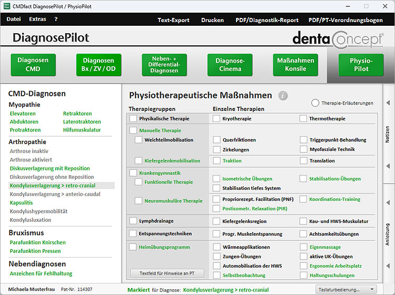395x295 pixels.
Task: Tick the Wärmeapplikationen checkbox
Action: (x=216, y=247)
